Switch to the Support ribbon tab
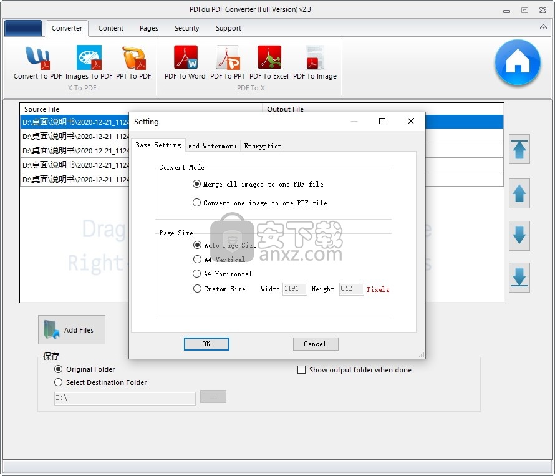The image size is (555, 476). (228, 28)
